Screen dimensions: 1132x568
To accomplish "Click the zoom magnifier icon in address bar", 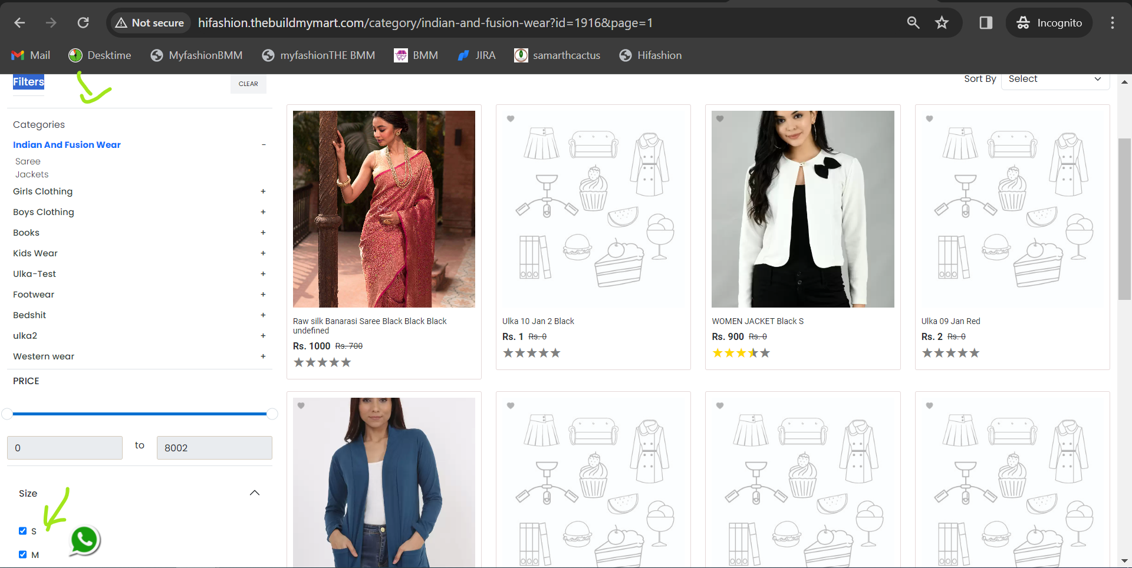I will 913,23.
